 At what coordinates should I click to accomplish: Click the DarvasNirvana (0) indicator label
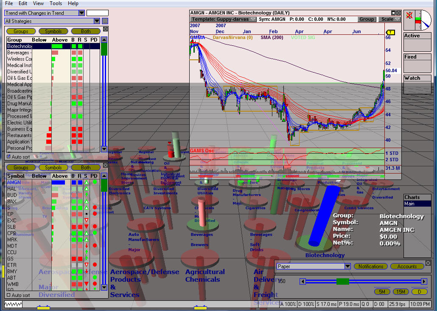tap(233, 37)
